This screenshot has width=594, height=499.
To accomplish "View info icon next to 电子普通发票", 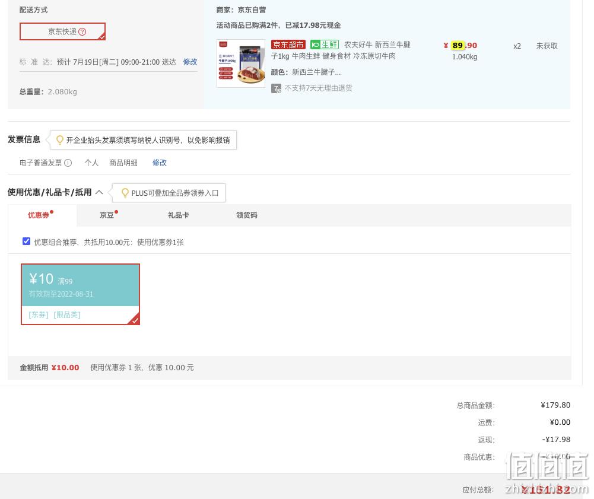I will [68, 163].
